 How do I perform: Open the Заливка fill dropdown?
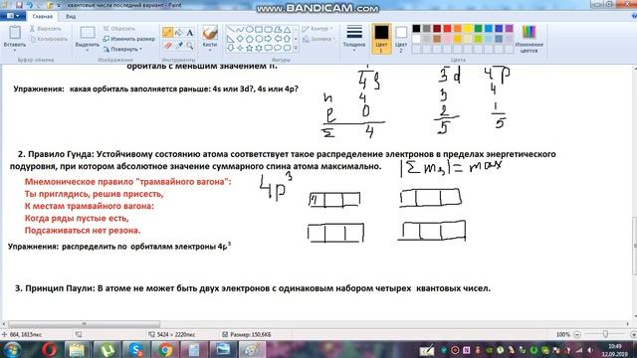(x=318, y=40)
